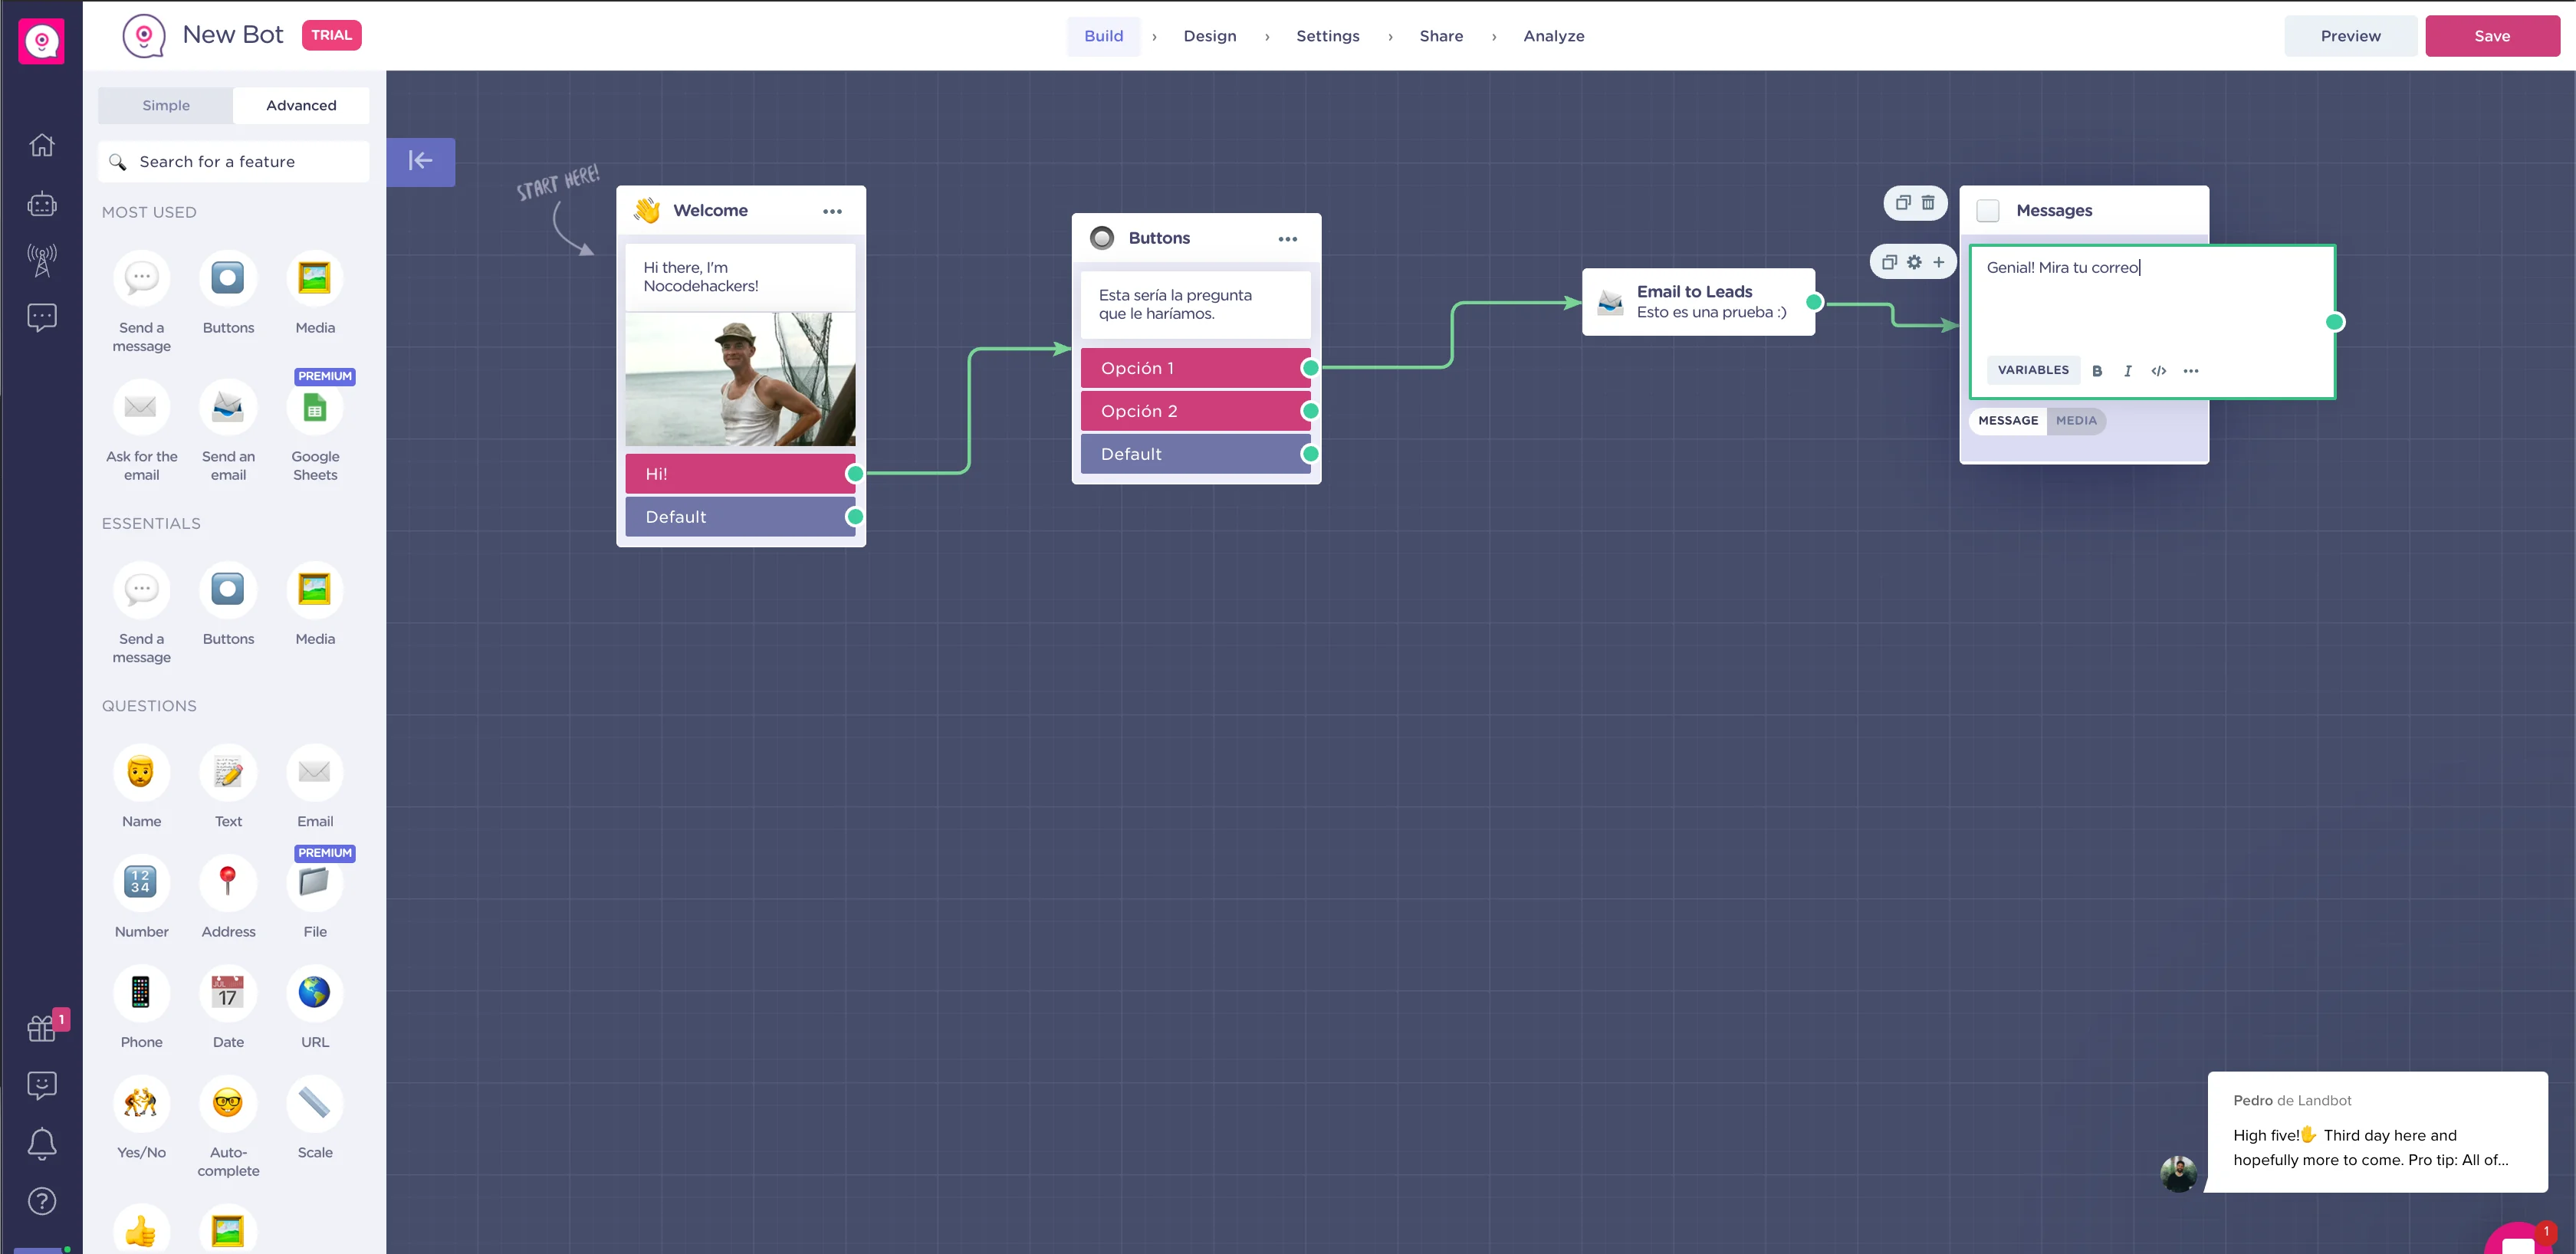Open the VARIABLES button in editor
The image size is (2576, 1254).
click(x=2033, y=371)
